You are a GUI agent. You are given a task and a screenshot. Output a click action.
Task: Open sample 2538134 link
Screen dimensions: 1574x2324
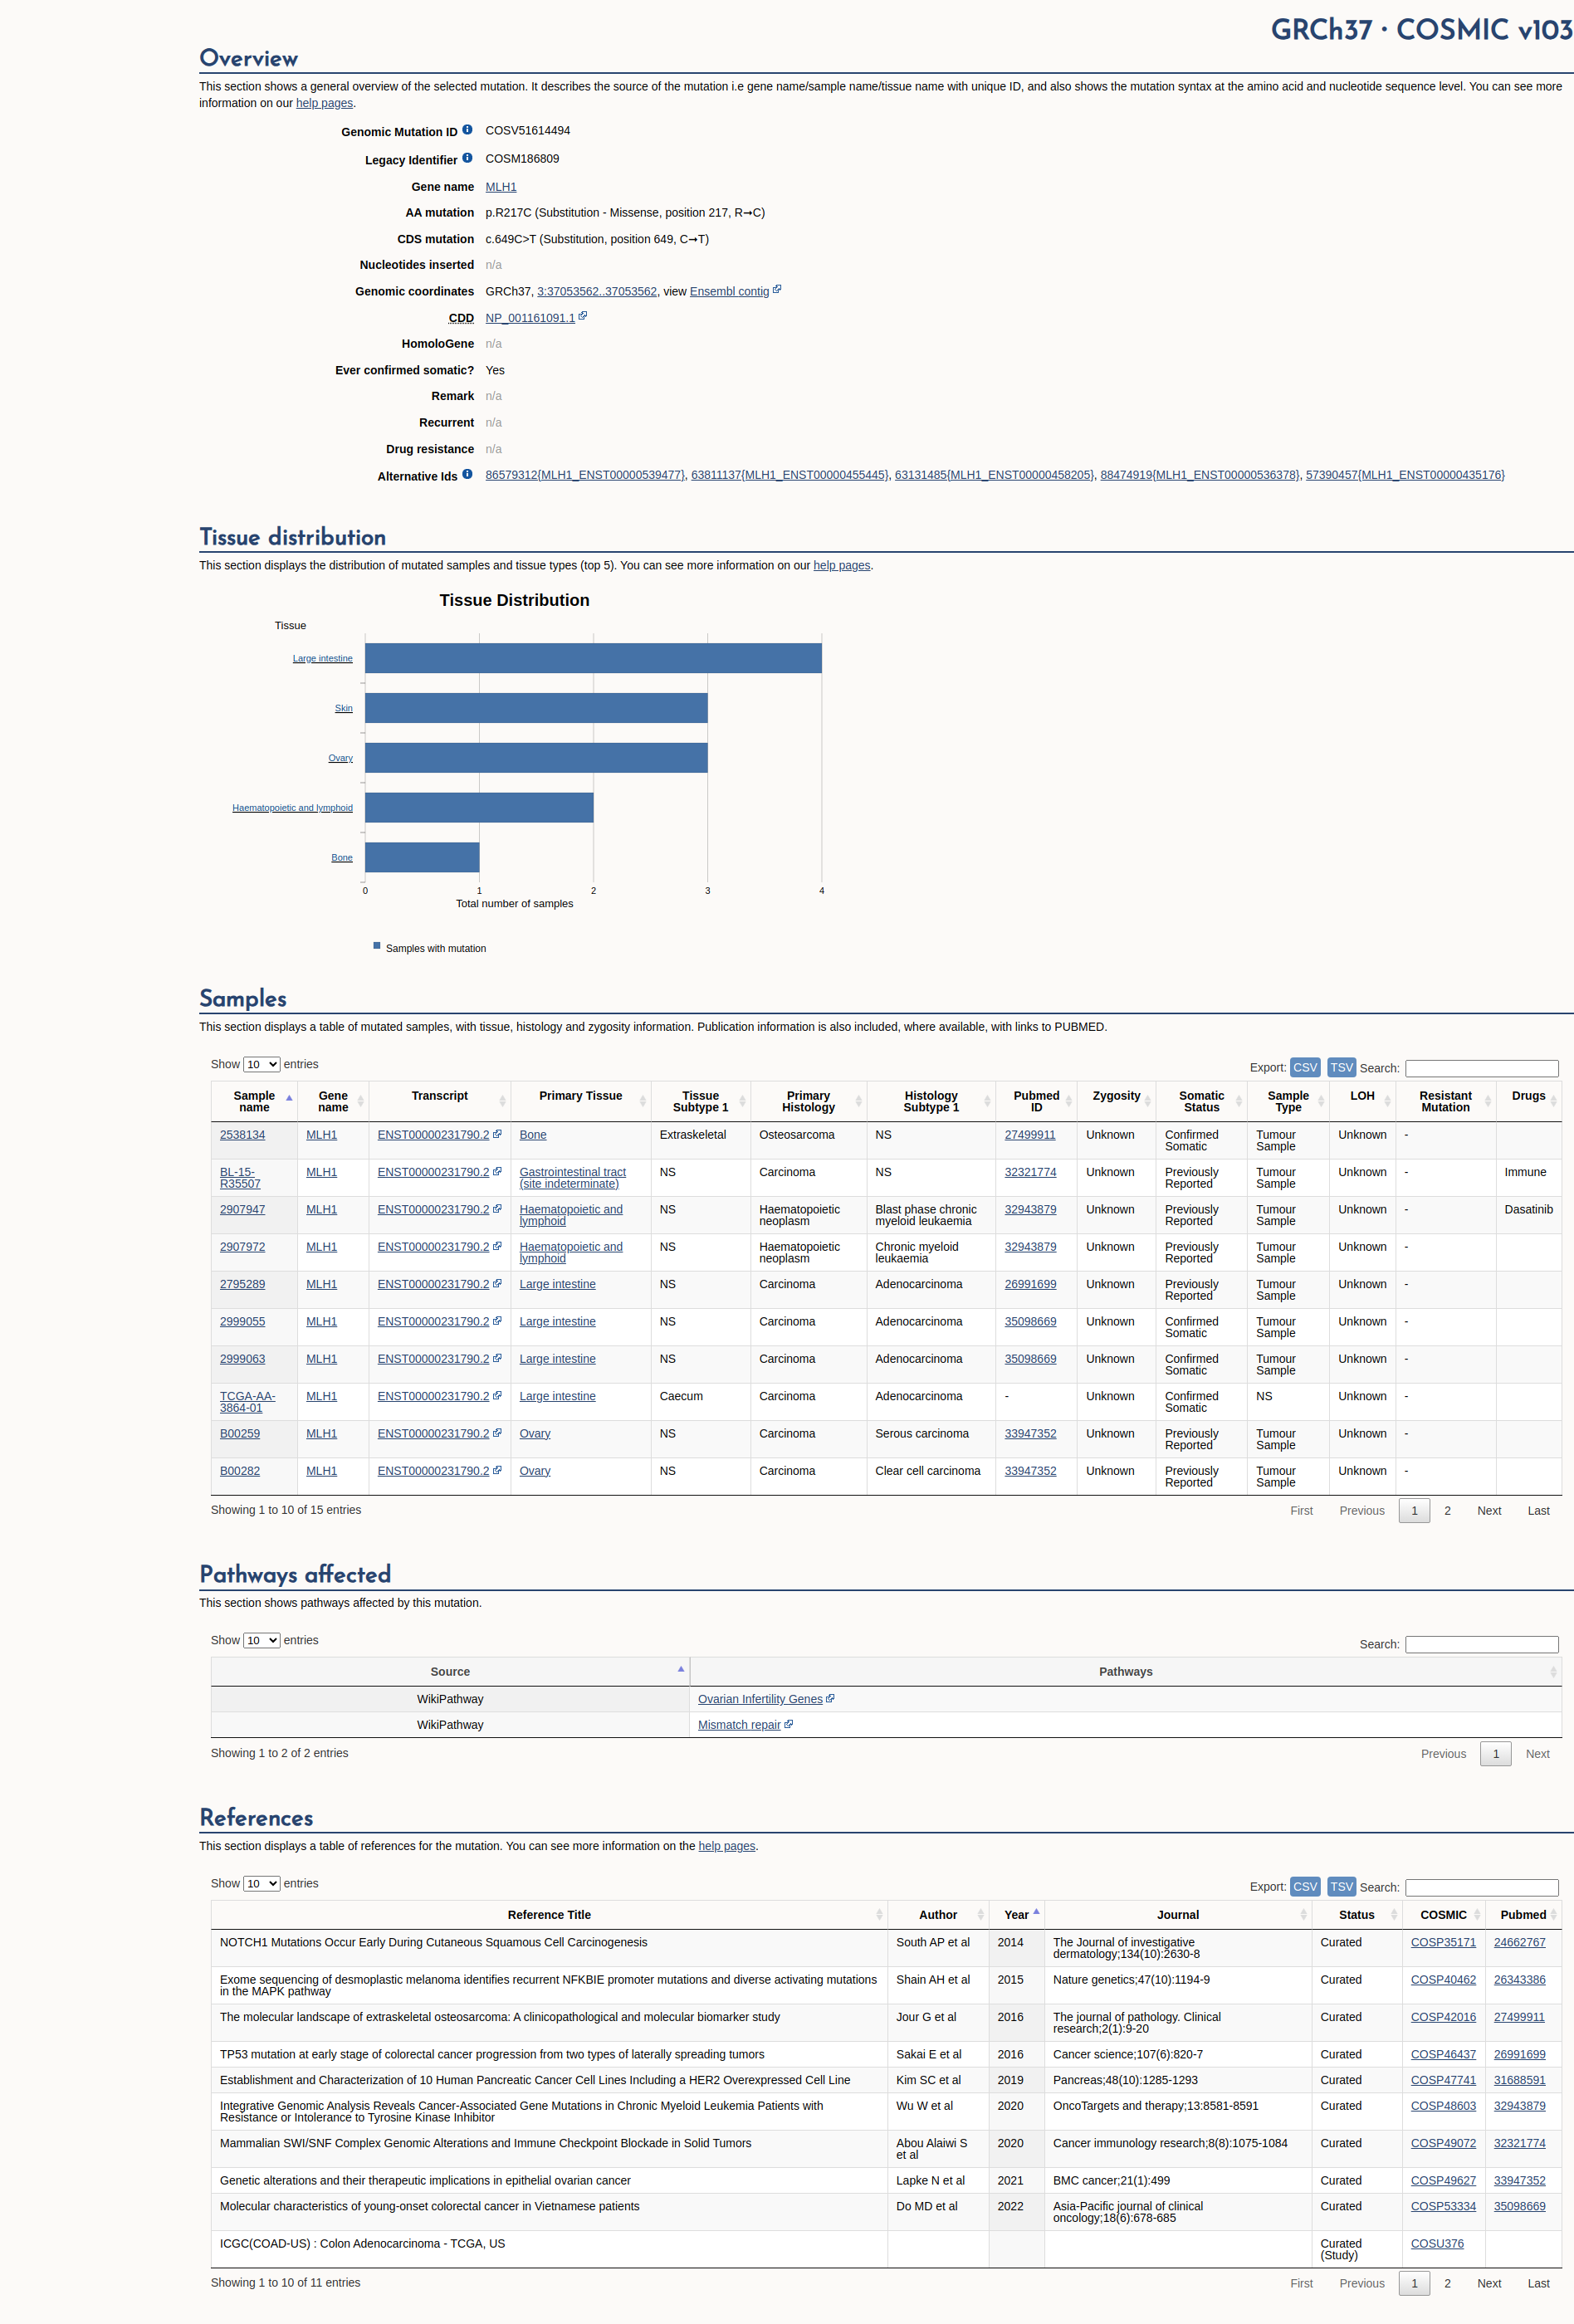[x=242, y=1134]
